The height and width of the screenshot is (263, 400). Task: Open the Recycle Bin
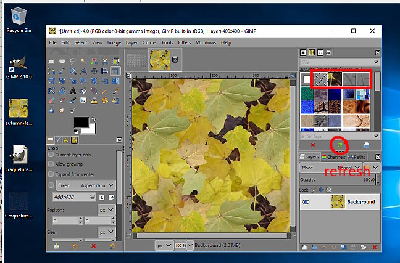pos(19,15)
